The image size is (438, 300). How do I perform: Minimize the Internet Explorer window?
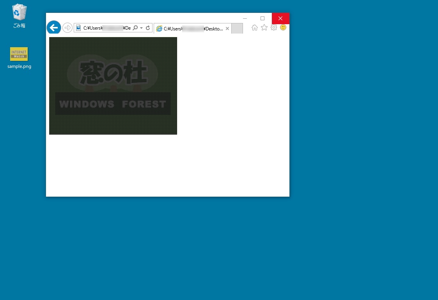coord(245,18)
